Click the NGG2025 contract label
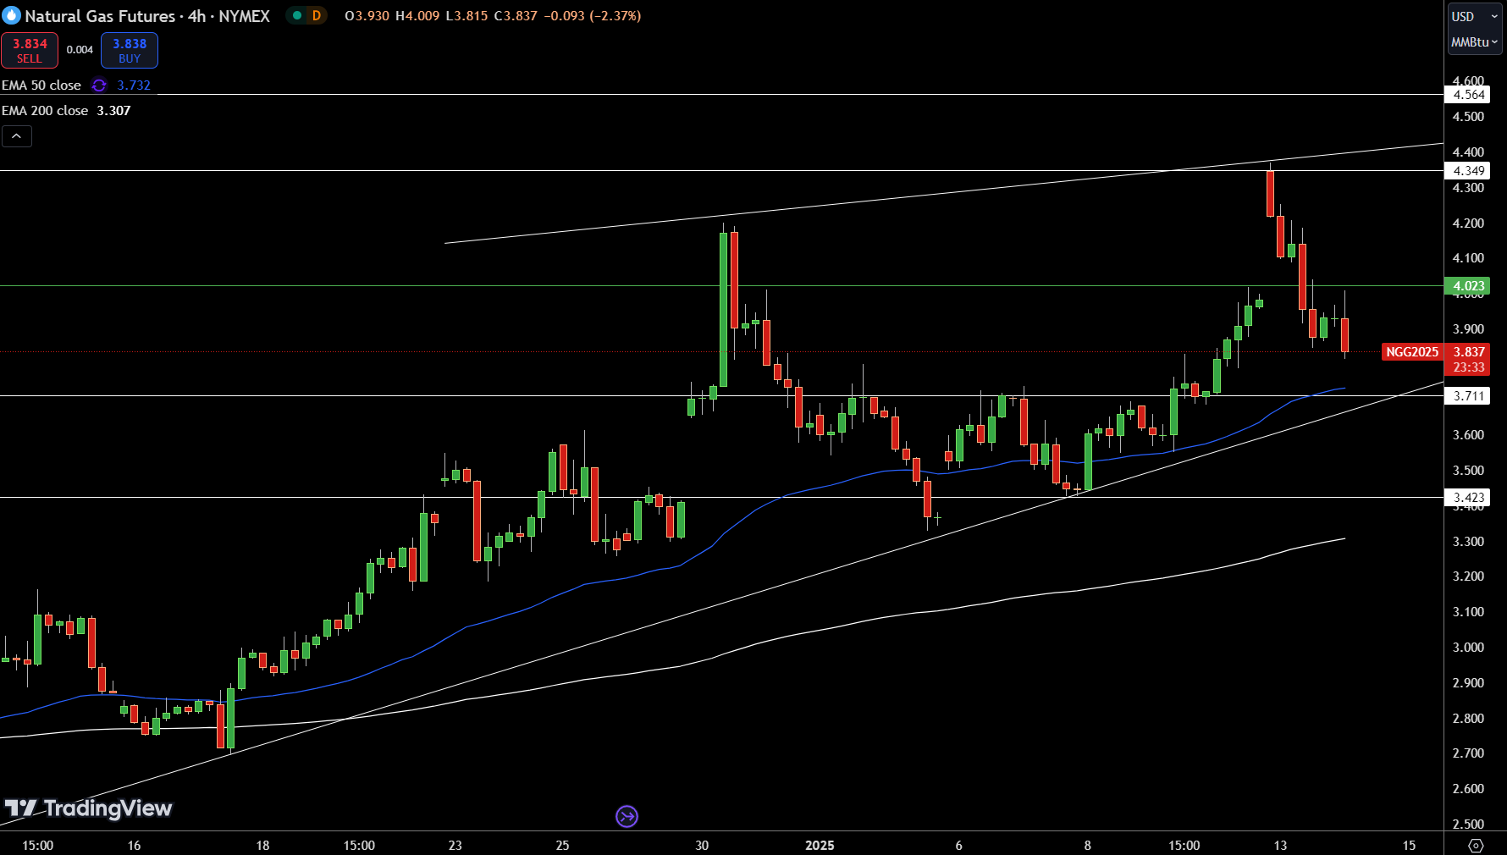Viewport: 1507px width, 855px height. [x=1412, y=352]
